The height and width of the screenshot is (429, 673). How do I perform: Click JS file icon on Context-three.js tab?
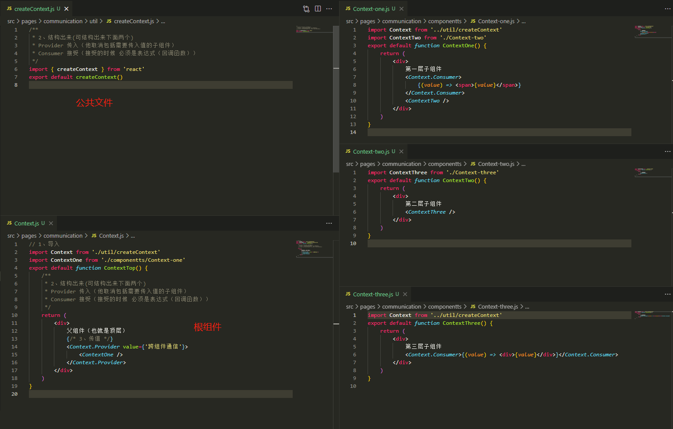348,294
